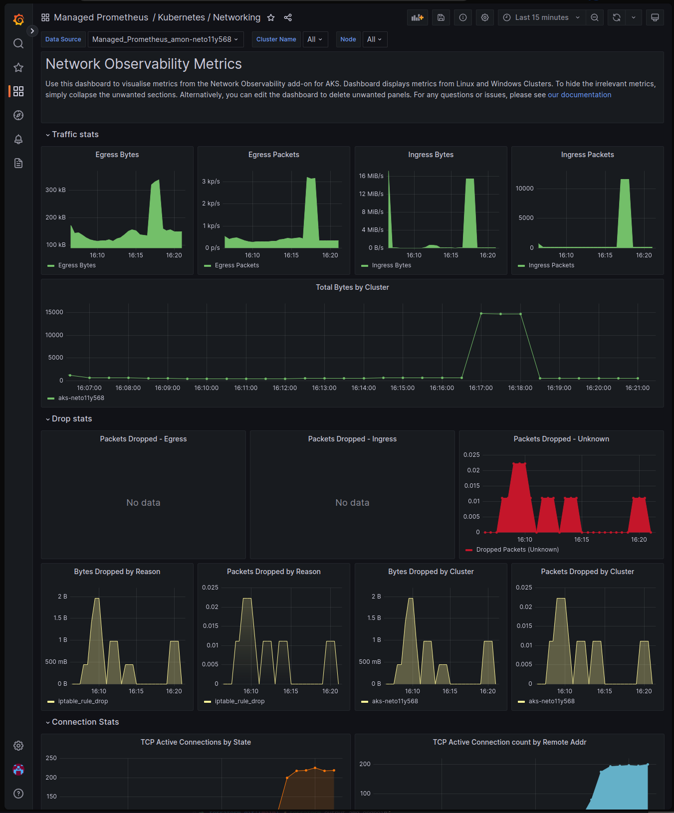Open dashboard settings gear in toolbar
The height and width of the screenshot is (813, 674).
(485, 17)
